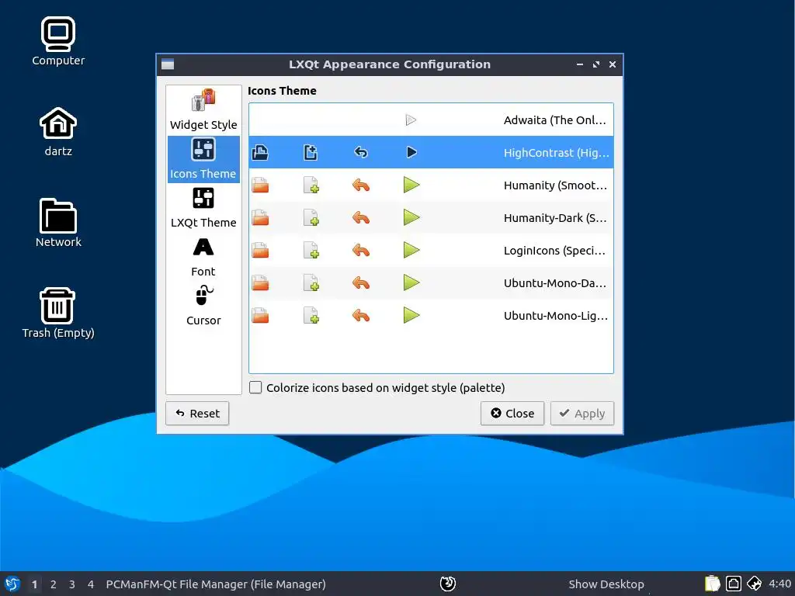Screen dimensions: 795x596
Task: Click the green play arrow in Humanity (Smooth) row
Action: pyautogui.click(x=411, y=185)
